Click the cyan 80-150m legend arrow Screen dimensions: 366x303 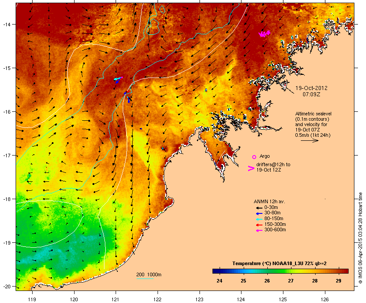[259, 219]
